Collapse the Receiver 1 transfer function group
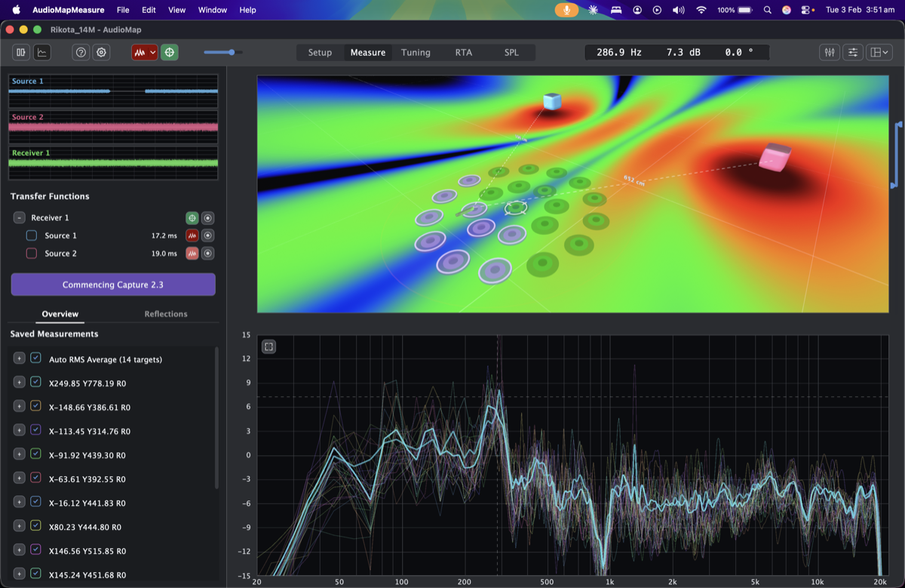905x588 pixels. point(19,217)
